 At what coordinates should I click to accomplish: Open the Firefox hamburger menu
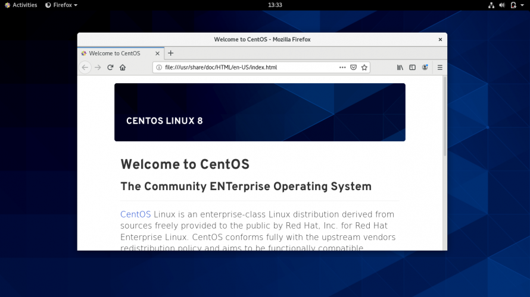(439, 68)
